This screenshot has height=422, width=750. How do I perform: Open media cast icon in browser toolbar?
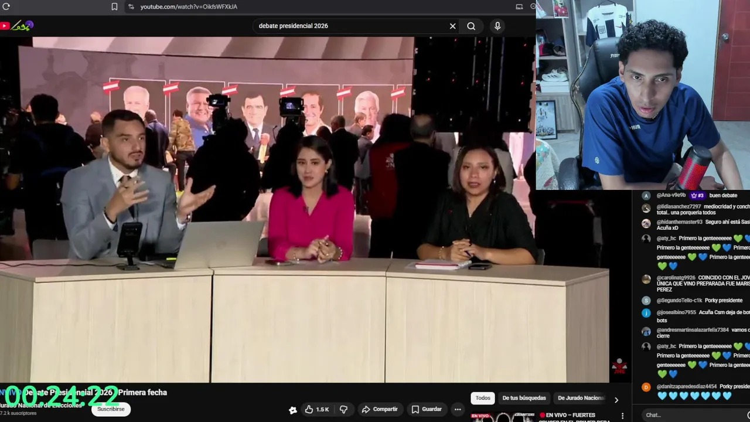tap(519, 6)
